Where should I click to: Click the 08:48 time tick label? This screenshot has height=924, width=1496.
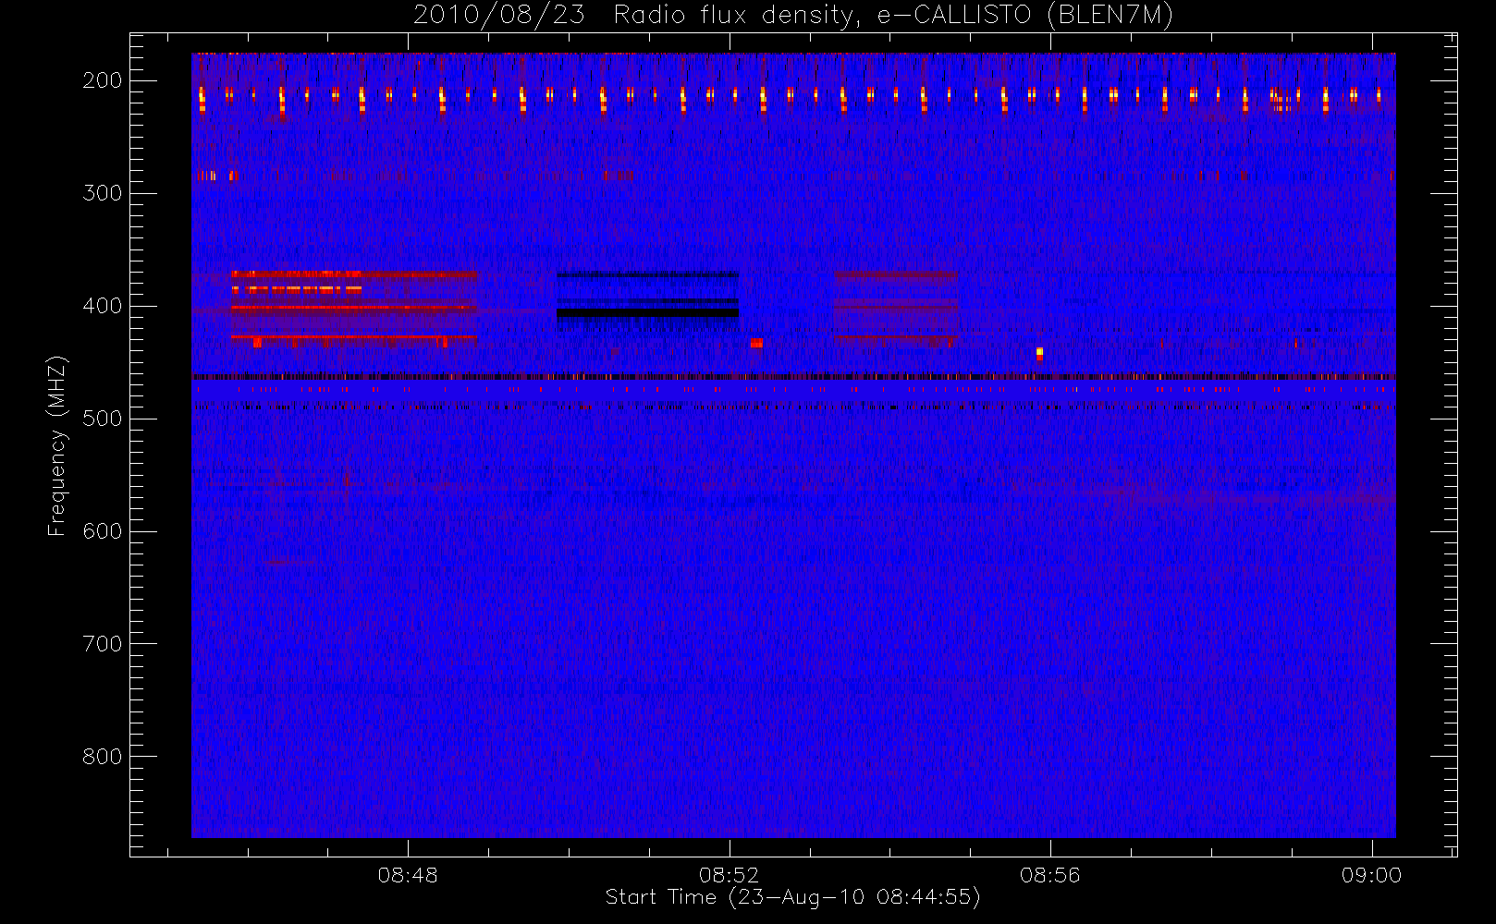tap(408, 875)
